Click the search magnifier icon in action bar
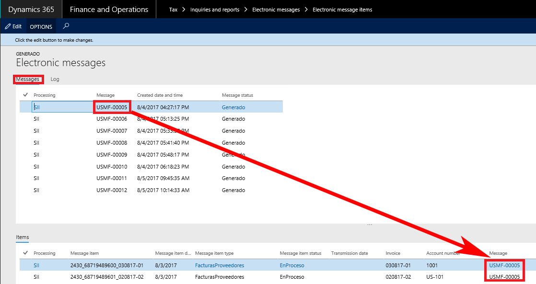The height and width of the screenshot is (284, 536). coord(66,26)
